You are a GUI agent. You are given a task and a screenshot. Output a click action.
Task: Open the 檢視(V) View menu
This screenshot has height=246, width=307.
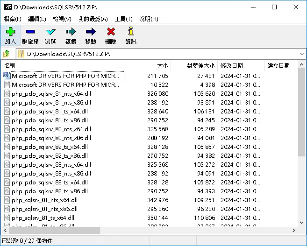[x=62, y=19]
